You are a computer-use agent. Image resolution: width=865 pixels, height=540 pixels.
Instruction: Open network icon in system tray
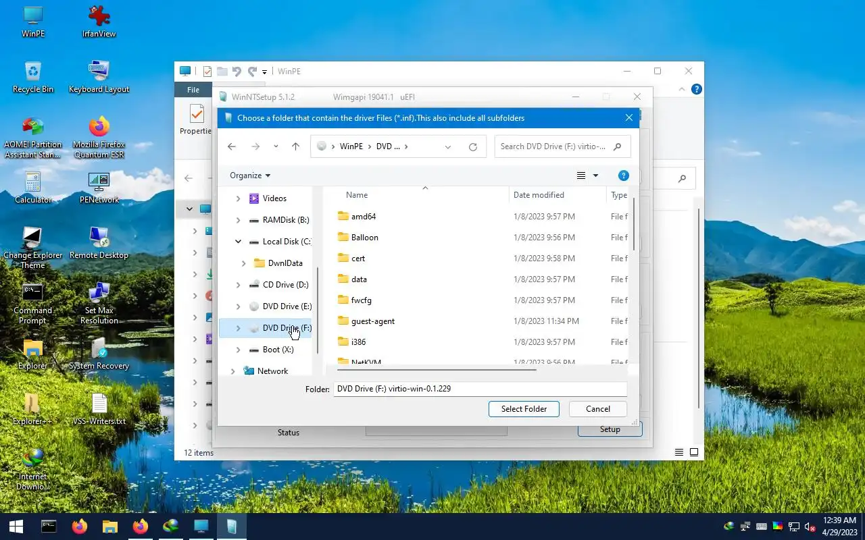(794, 526)
